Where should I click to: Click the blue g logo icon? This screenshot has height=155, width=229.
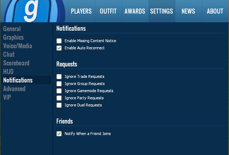[x=33, y=11]
